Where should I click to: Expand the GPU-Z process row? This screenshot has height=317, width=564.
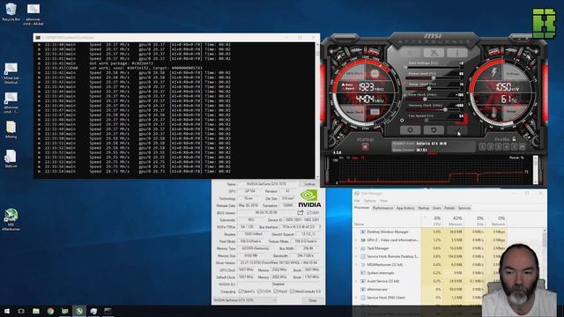pos(356,240)
